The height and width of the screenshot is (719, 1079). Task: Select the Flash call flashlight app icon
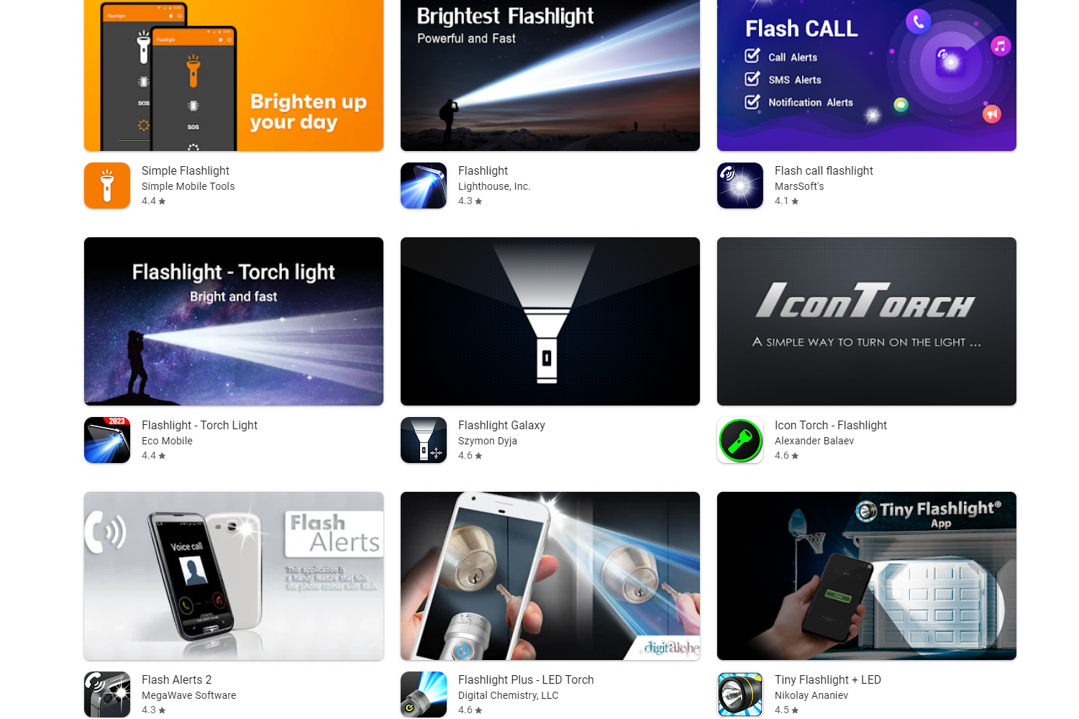click(x=740, y=186)
